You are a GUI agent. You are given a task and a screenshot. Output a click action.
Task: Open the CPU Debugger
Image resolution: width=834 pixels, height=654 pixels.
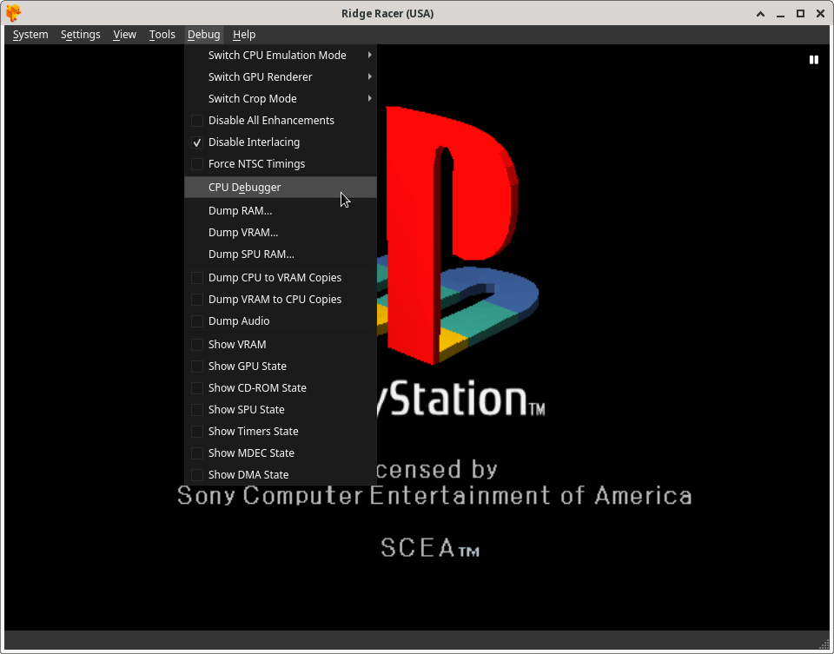[x=281, y=187]
